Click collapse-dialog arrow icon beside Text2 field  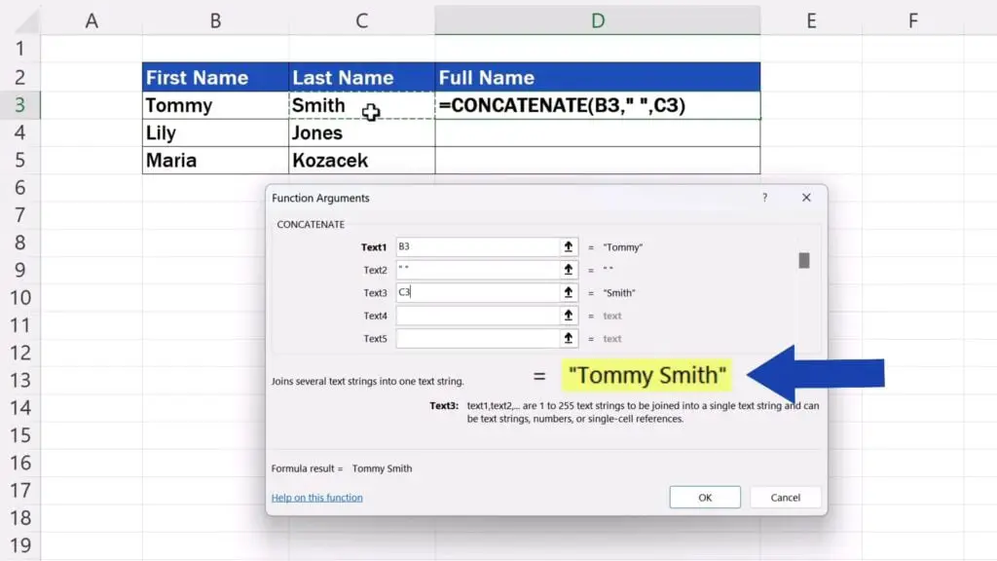coord(569,270)
